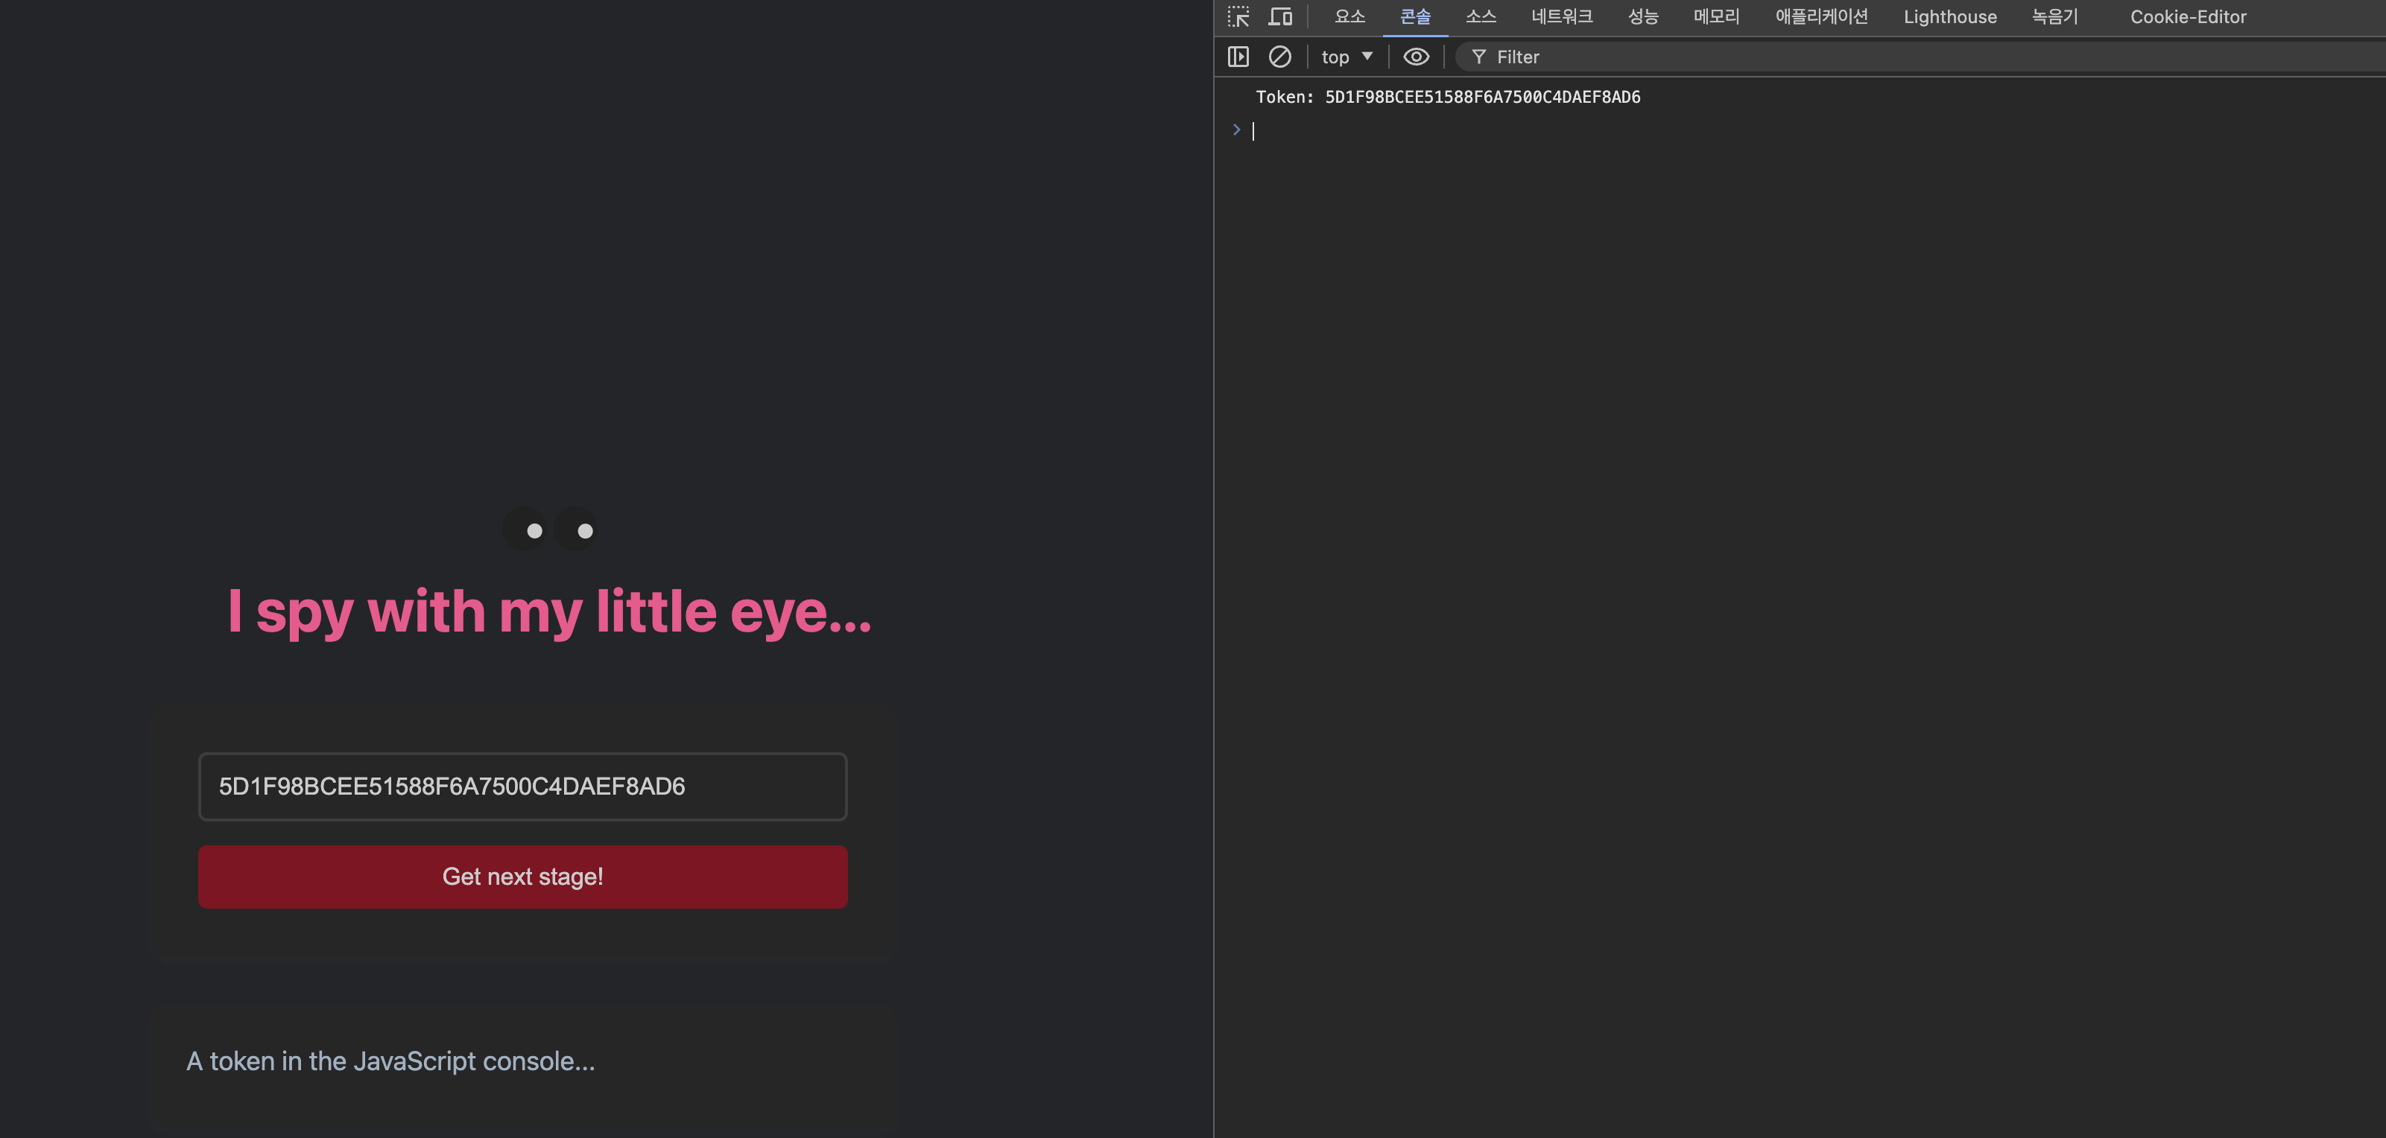Activate the inspect element picker icon

(x=1238, y=16)
